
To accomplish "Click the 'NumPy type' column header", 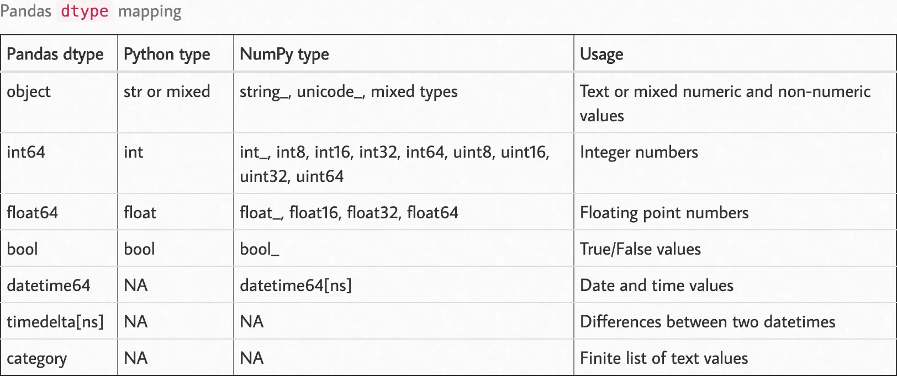I will (x=284, y=54).
